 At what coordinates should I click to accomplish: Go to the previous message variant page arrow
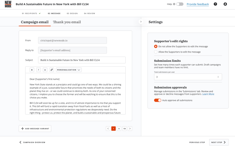[108, 129]
